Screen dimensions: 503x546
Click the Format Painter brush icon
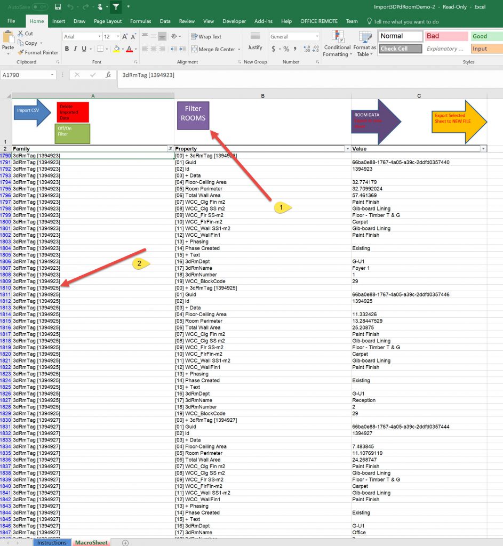(21, 53)
